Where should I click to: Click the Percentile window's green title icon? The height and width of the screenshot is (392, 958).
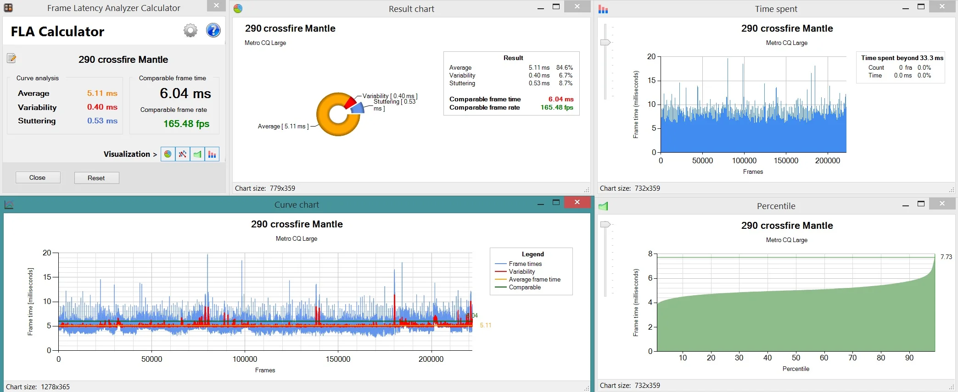pyautogui.click(x=603, y=206)
